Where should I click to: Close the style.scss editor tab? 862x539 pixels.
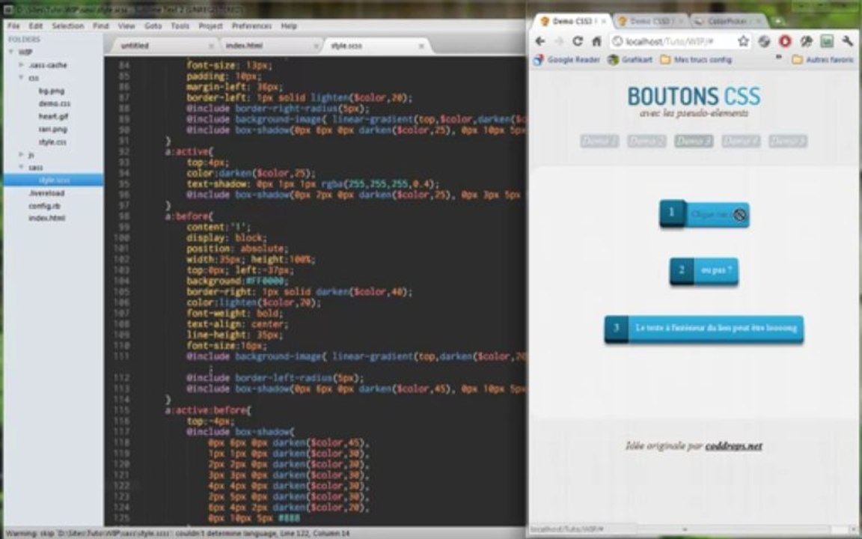[422, 46]
